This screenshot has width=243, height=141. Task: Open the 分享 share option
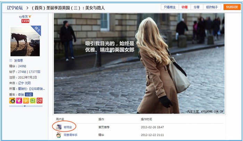[197, 7]
